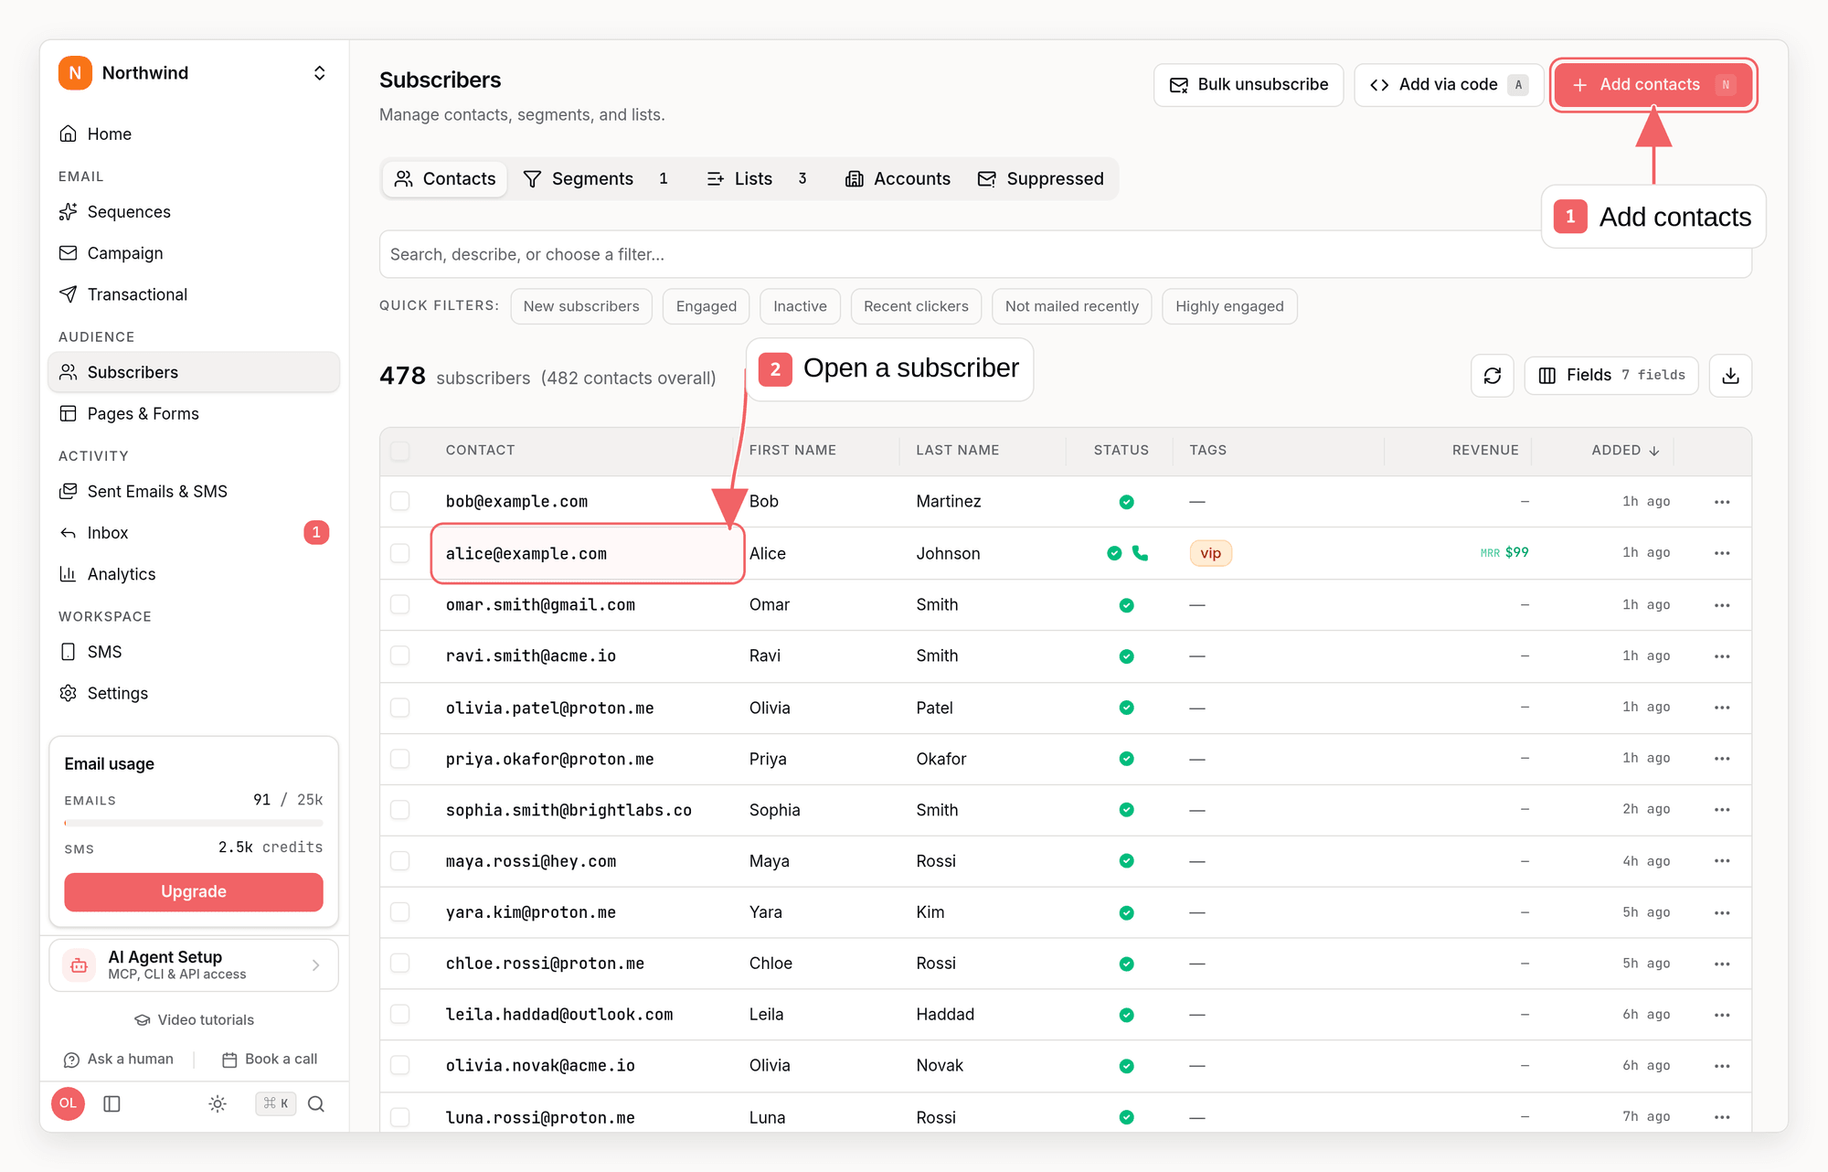Open the Video tutorials link
The height and width of the screenshot is (1172, 1828).
[x=194, y=1020]
